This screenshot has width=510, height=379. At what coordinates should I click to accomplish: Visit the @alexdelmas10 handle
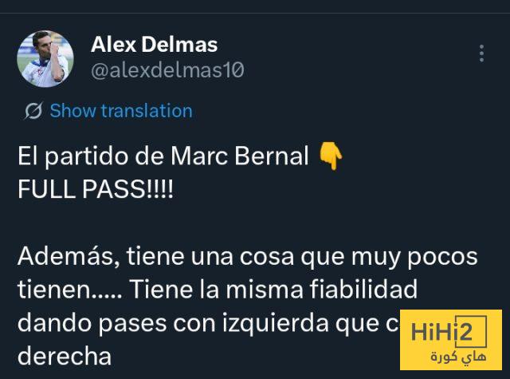[167, 69]
